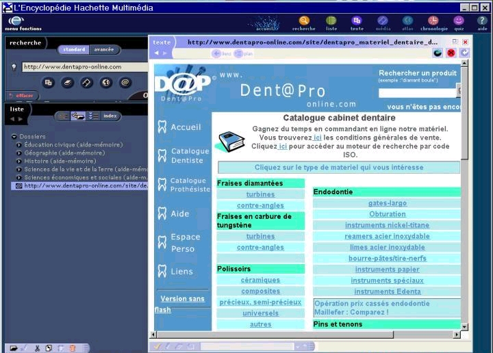Open the gates-largo link
Image resolution: width=493 pixels, height=353 pixels.
coord(388,203)
